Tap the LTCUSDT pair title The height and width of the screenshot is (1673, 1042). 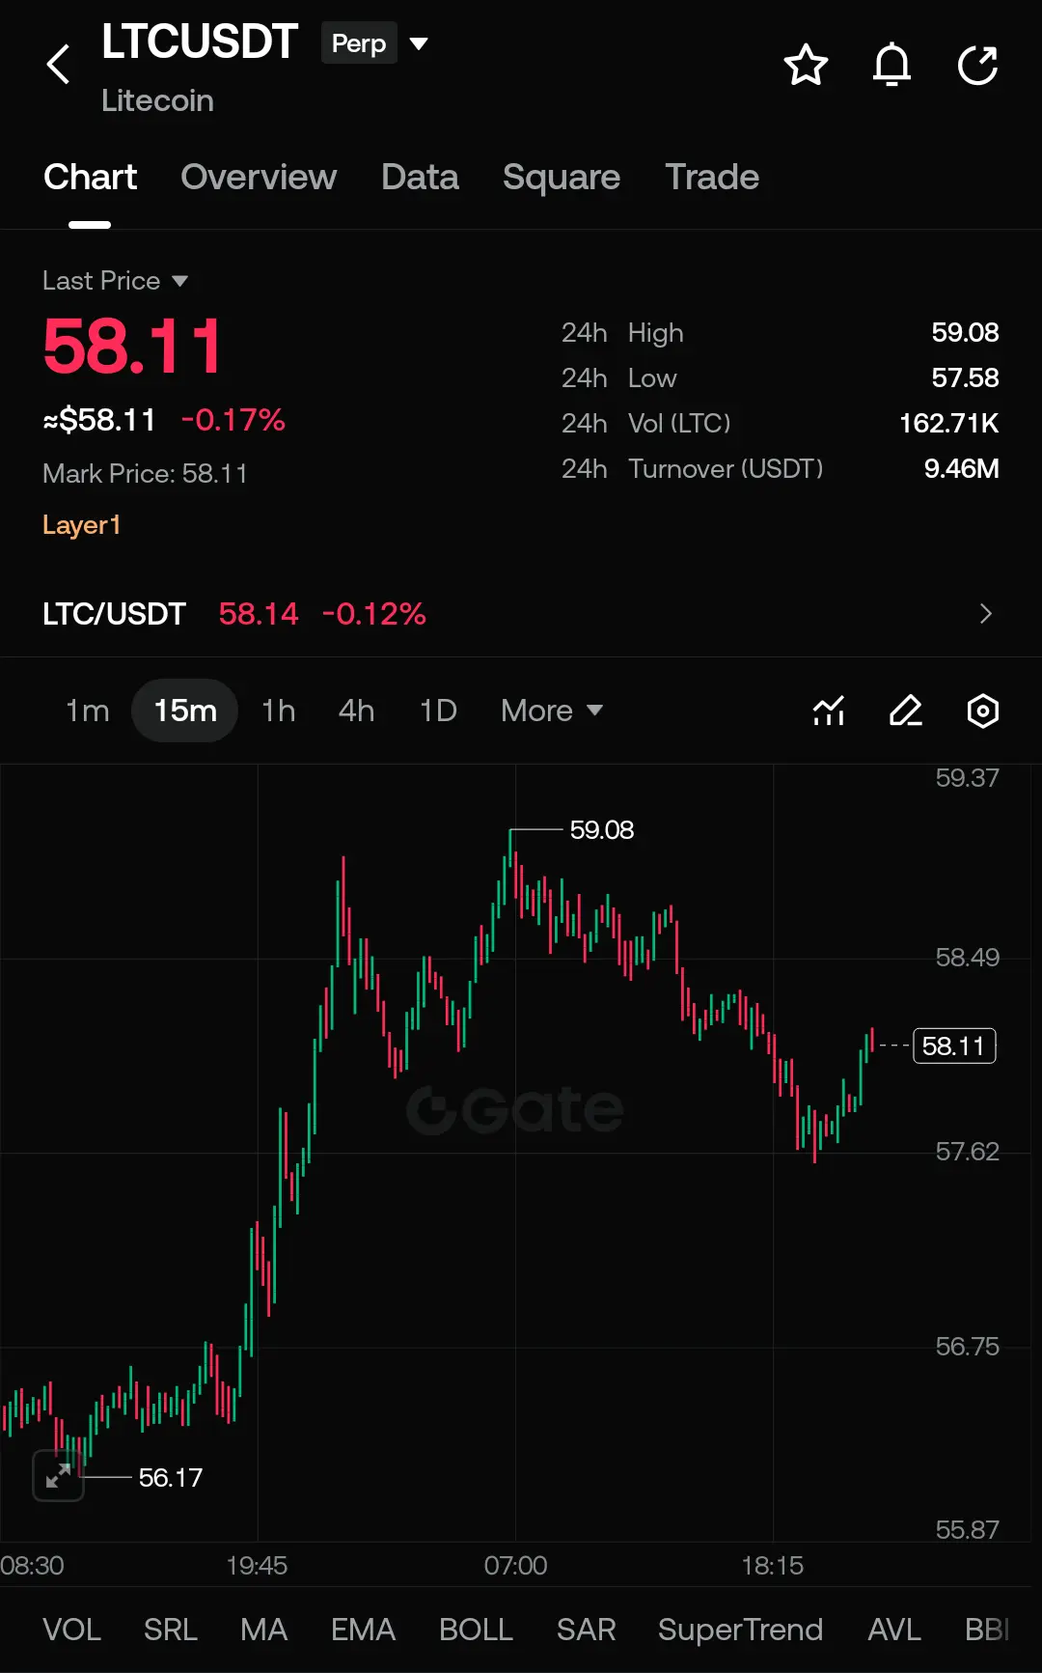tap(200, 42)
